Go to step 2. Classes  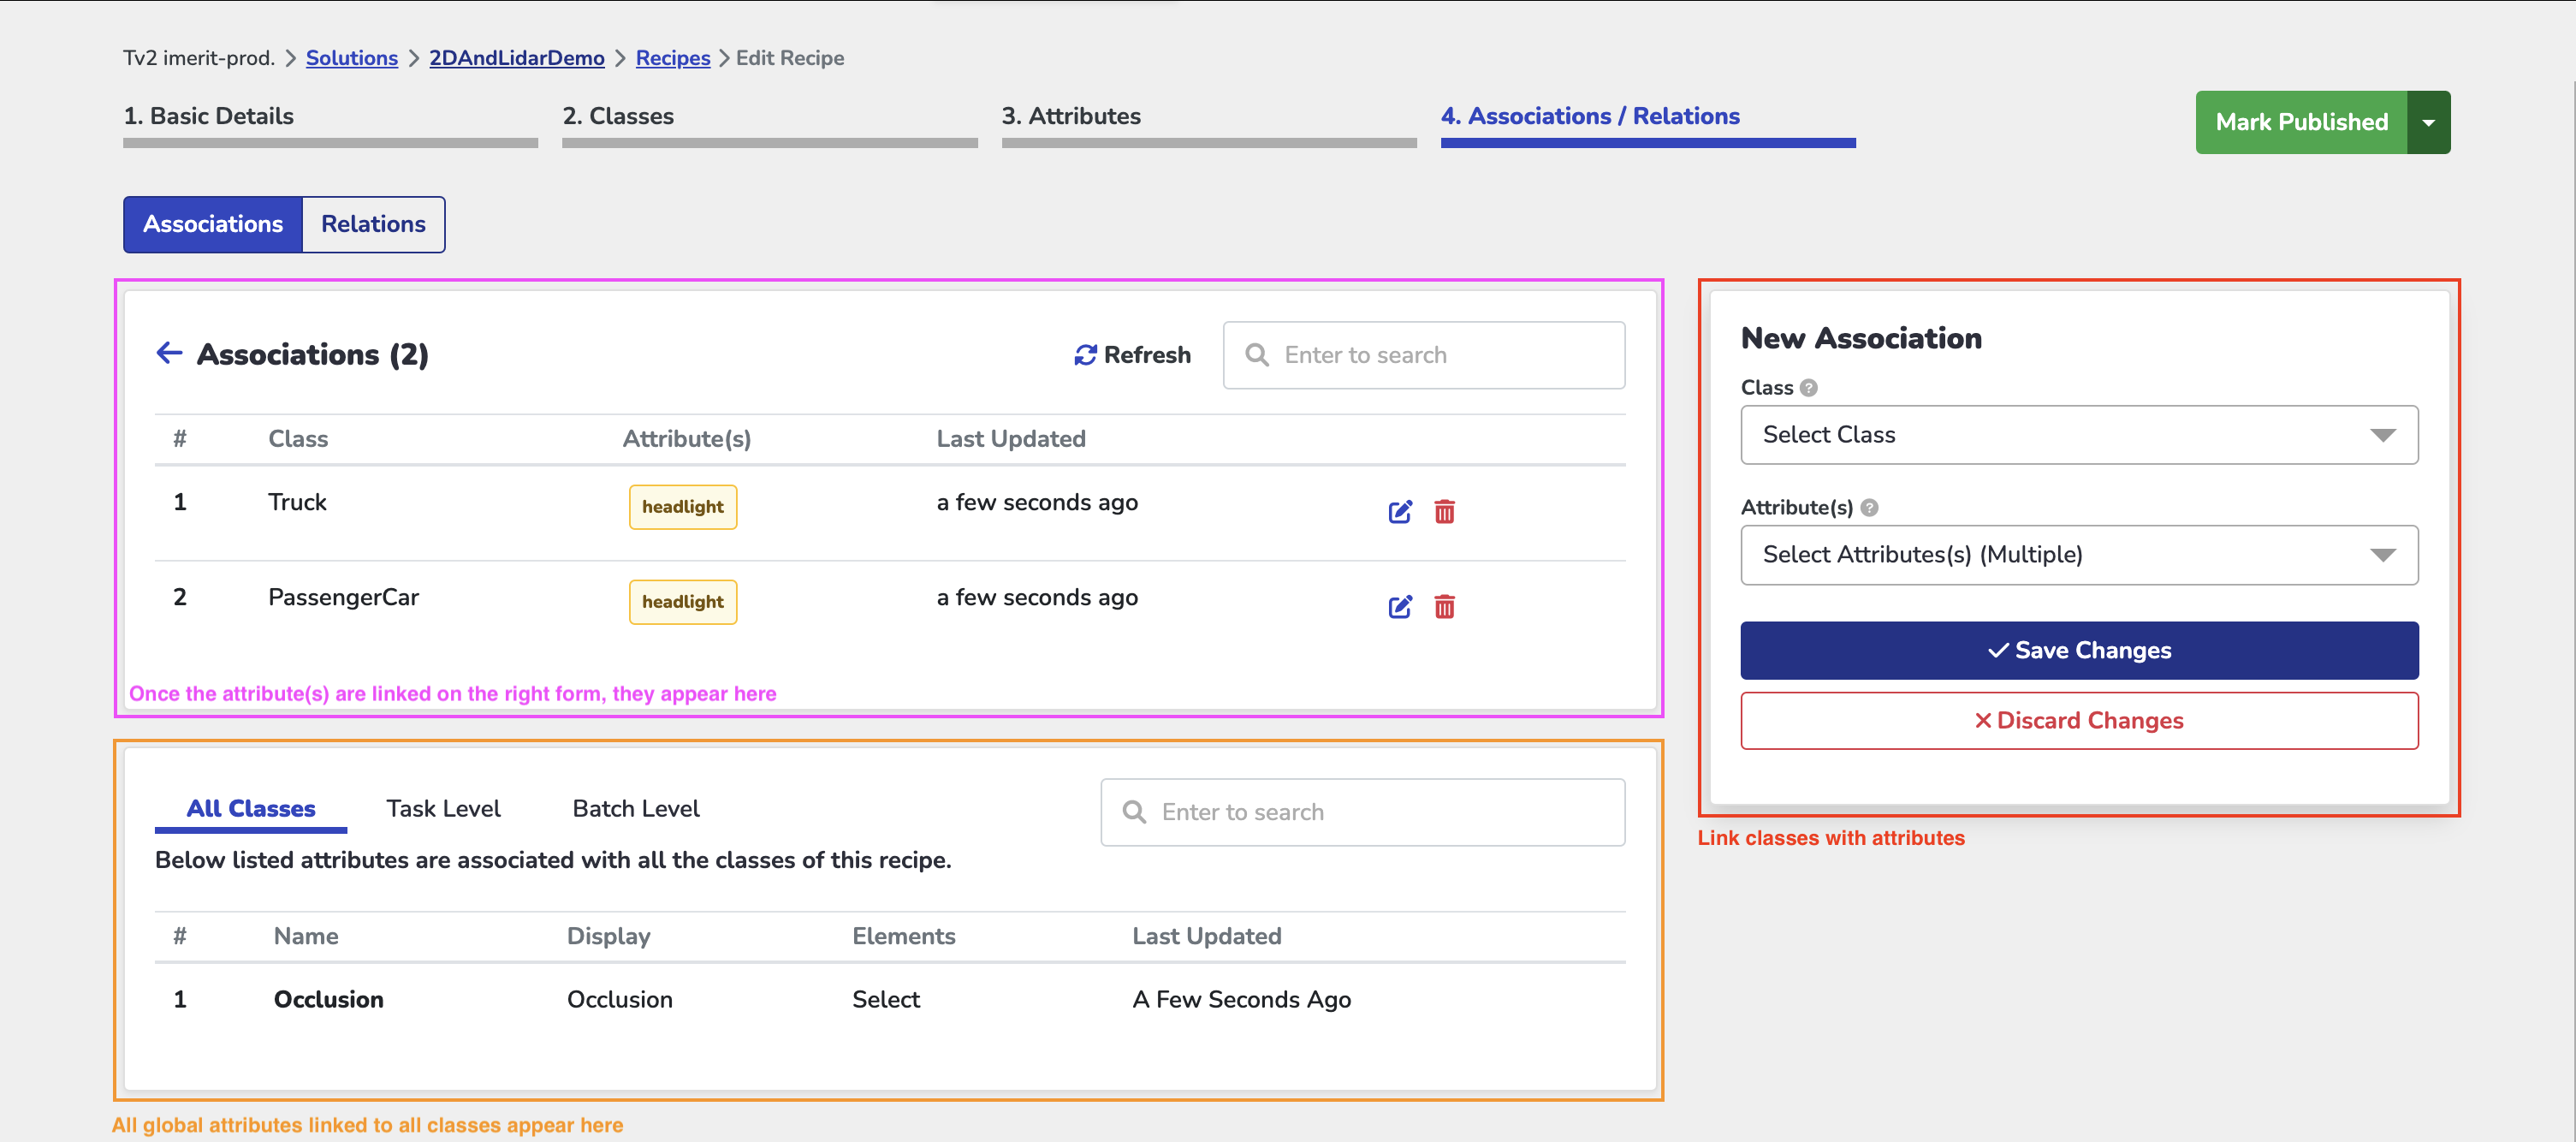click(617, 116)
